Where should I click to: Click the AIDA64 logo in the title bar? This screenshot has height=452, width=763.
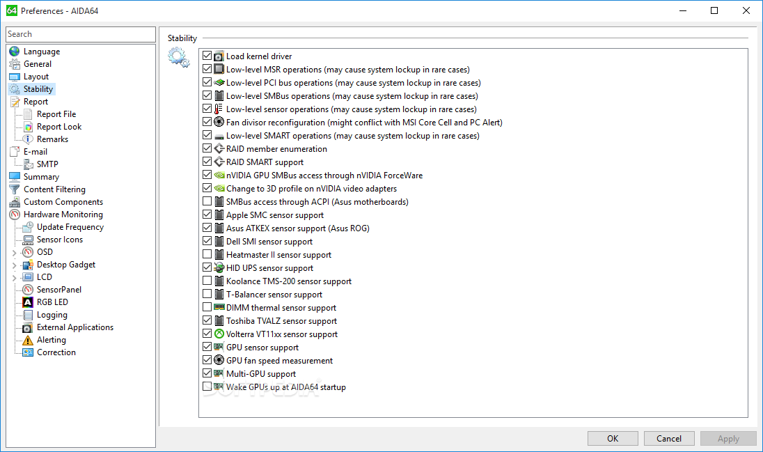tap(12, 10)
